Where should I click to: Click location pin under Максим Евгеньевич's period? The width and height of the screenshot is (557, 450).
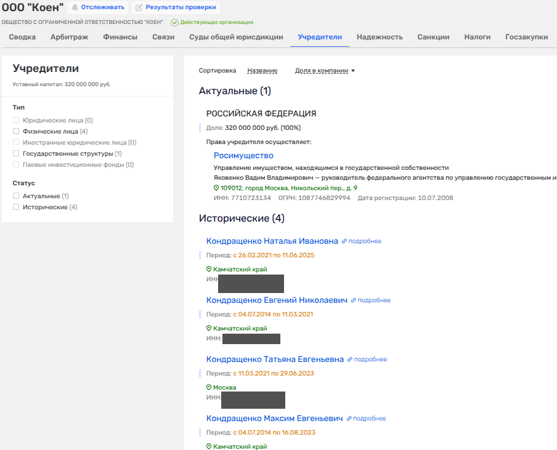coord(209,446)
